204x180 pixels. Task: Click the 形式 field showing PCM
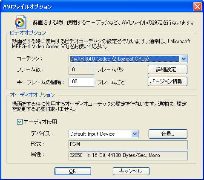tap(128, 145)
